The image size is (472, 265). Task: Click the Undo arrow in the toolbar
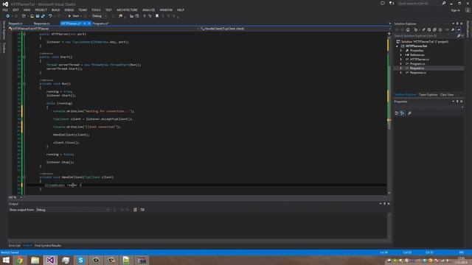50,16
